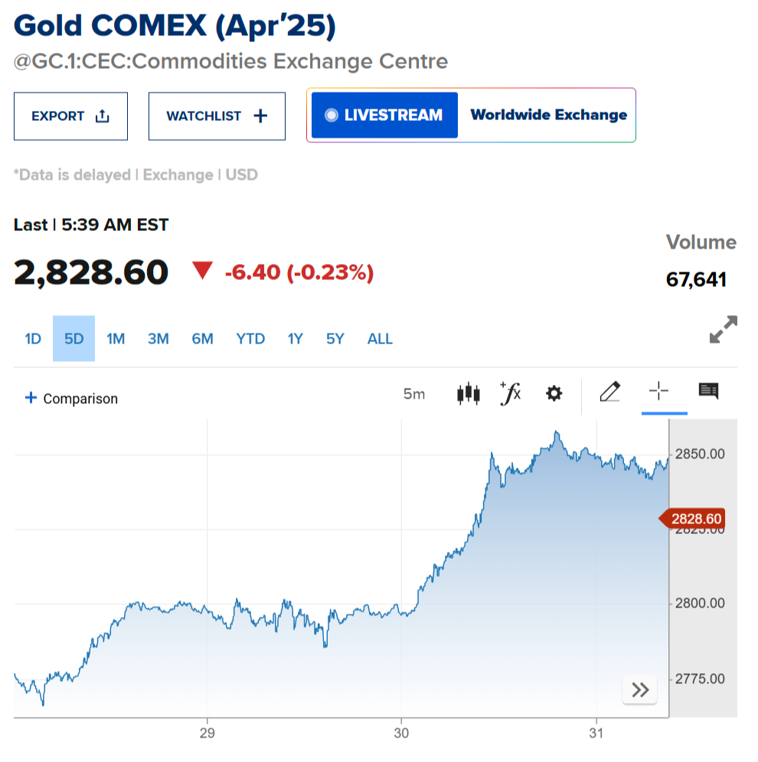Switch to the 1D time range

33,339
